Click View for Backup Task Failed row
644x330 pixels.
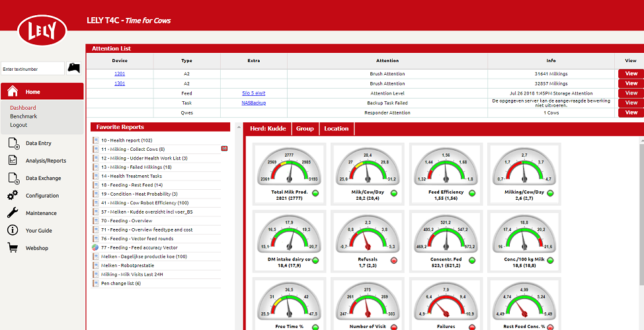[x=631, y=103]
